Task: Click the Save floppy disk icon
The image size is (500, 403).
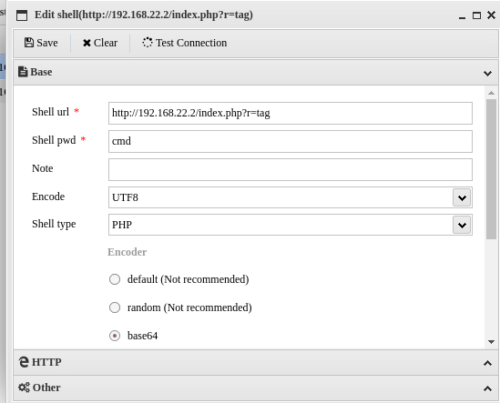Action: pos(29,43)
